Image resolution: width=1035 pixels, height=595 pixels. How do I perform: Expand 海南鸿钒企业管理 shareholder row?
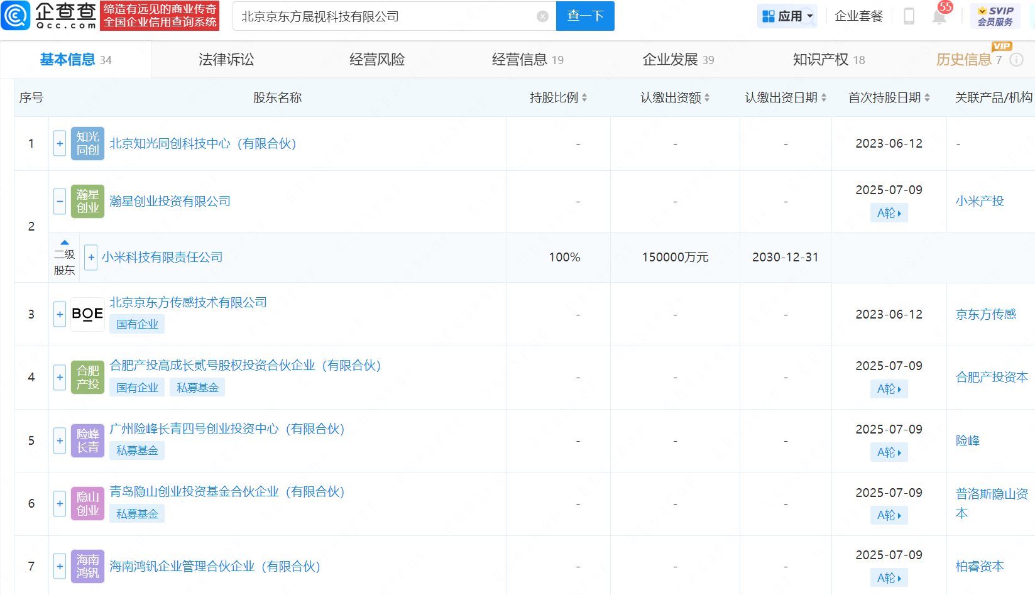pos(60,566)
